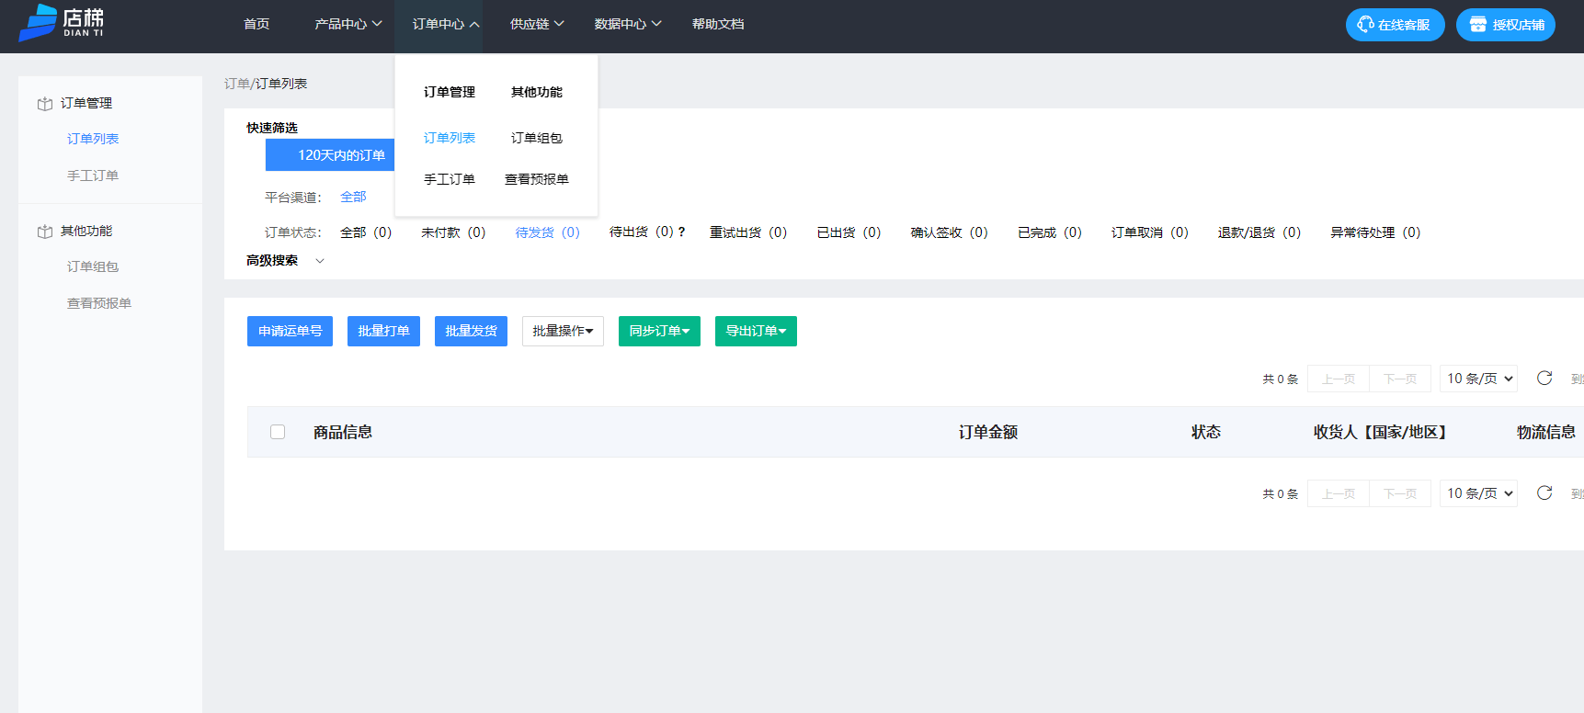Open 手工订单 in the left sidebar

click(x=93, y=175)
